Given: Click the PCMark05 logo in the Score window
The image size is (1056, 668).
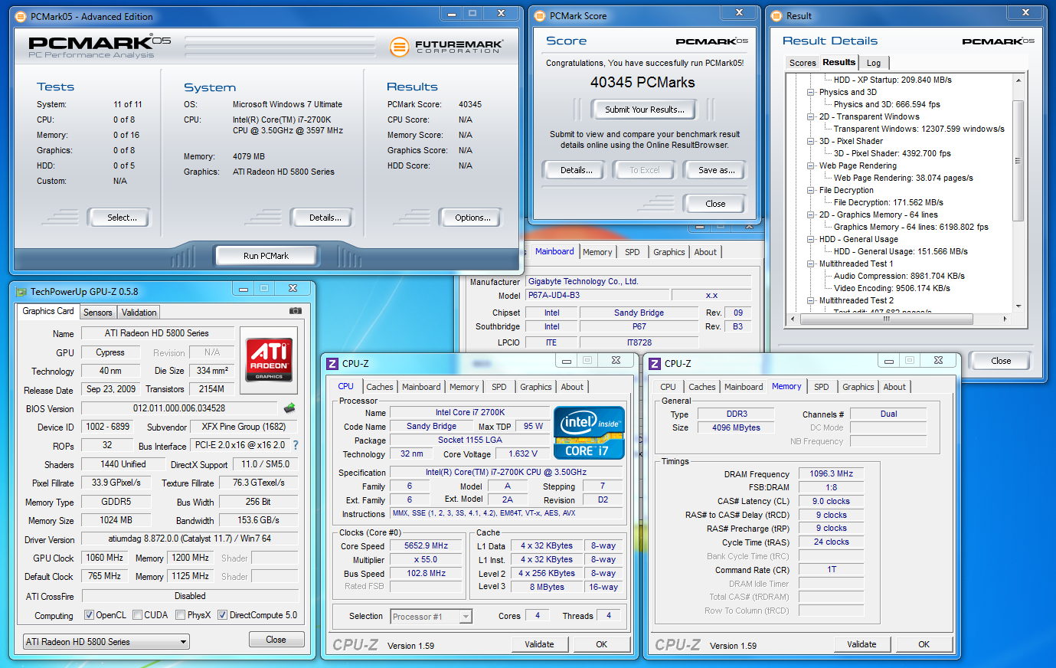Looking at the screenshot, I should [x=711, y=41].
